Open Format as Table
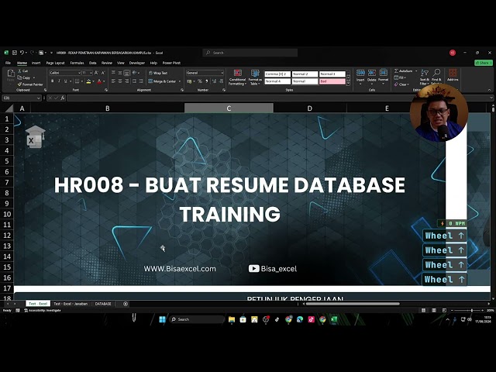496x372 pixels. 255,77
